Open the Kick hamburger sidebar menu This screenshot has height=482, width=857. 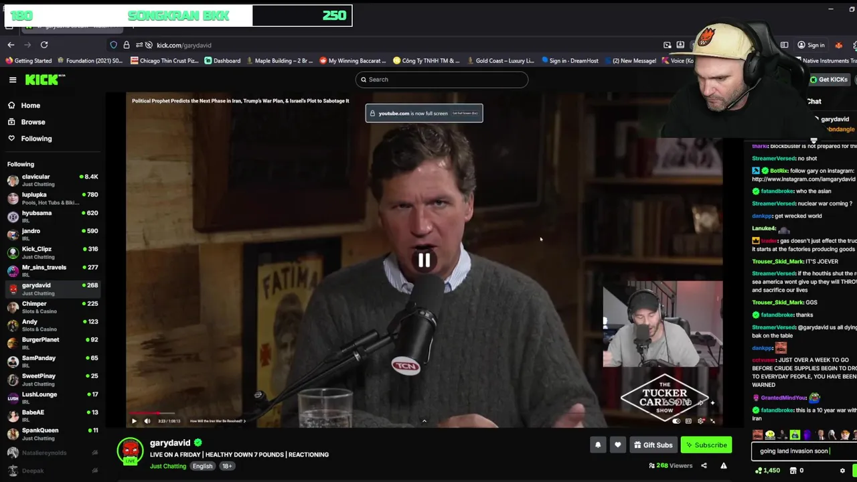(12, 80)
